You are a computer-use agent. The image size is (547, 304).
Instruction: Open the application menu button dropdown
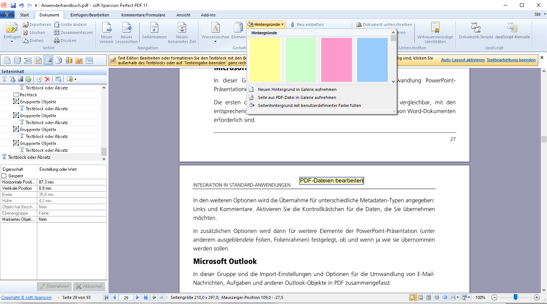[x=7, y=15]
